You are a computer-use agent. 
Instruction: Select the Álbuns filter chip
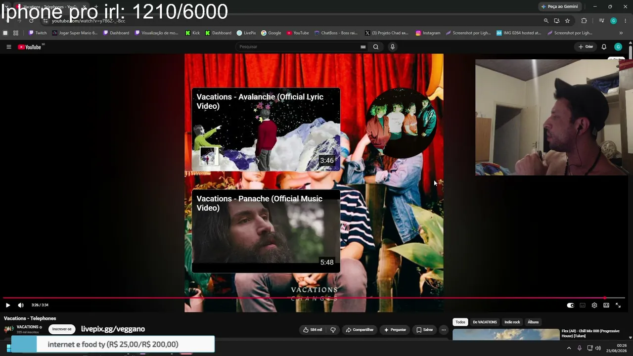pos(533,322)
